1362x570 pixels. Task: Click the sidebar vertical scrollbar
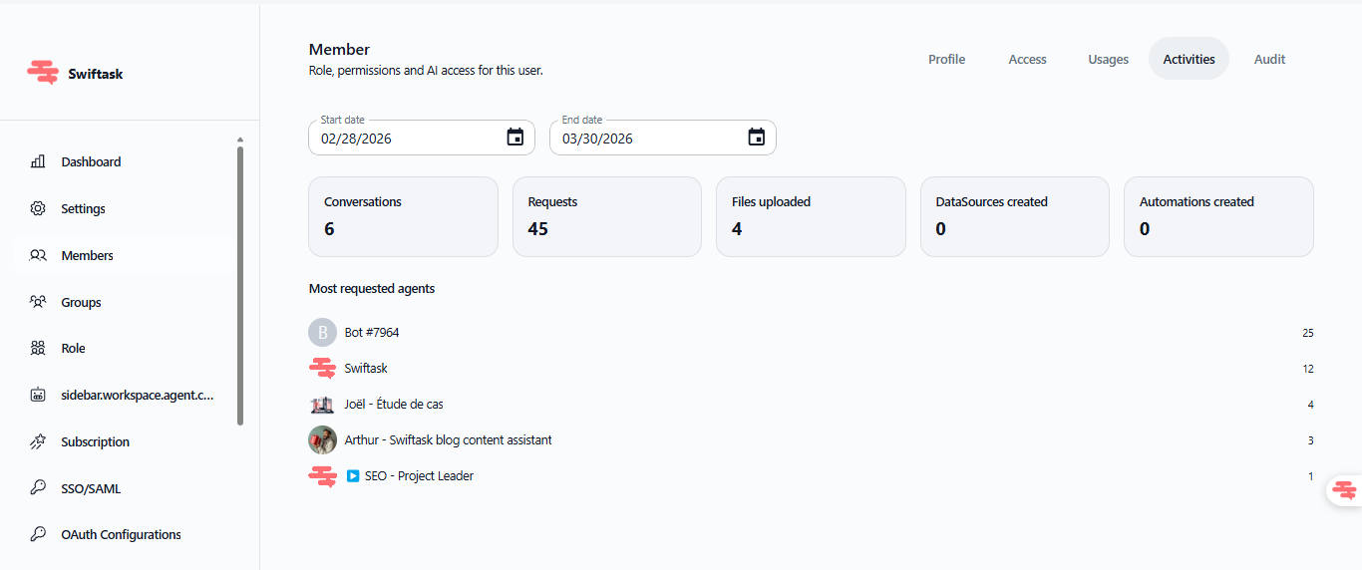click(239, 284)
